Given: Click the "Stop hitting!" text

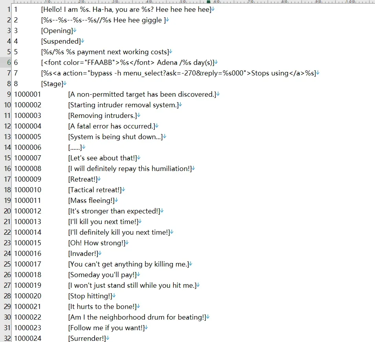Looking at the screenshot, I should point(90,296).
